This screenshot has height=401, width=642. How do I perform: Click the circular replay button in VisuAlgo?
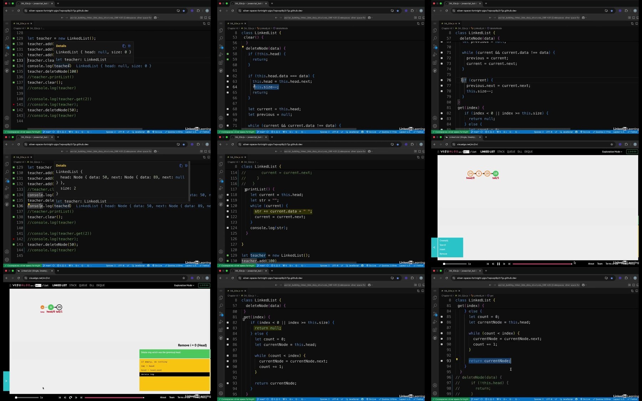coord(70,397)
